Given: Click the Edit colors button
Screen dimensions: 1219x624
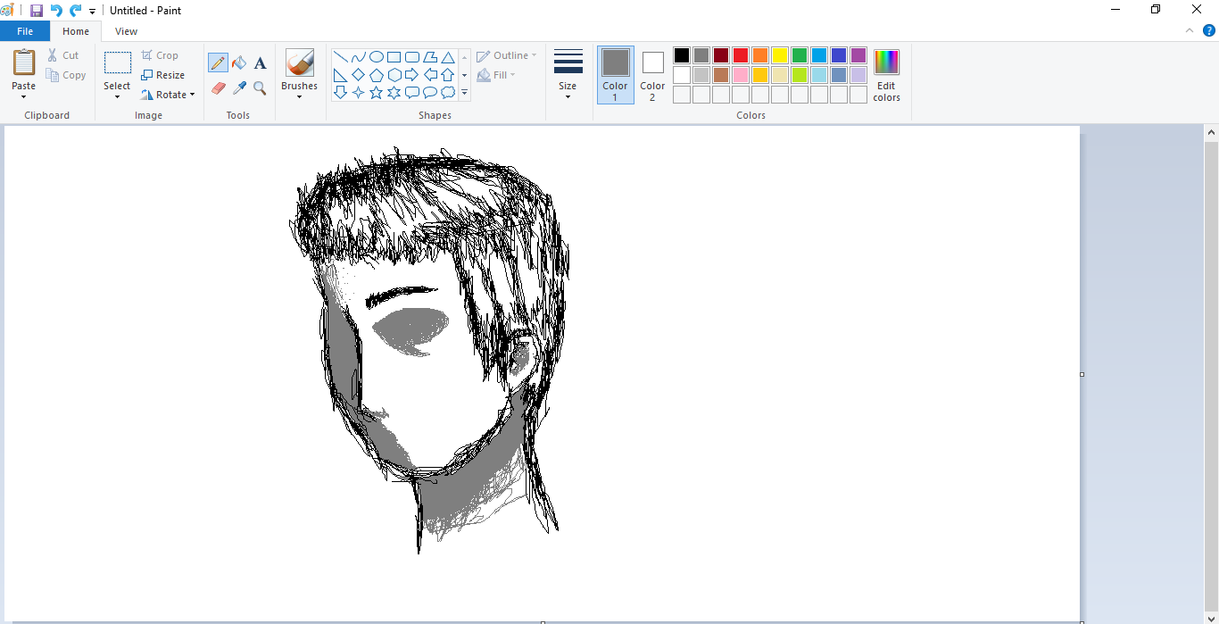Looking at the screenshot, I should [886, 75].
